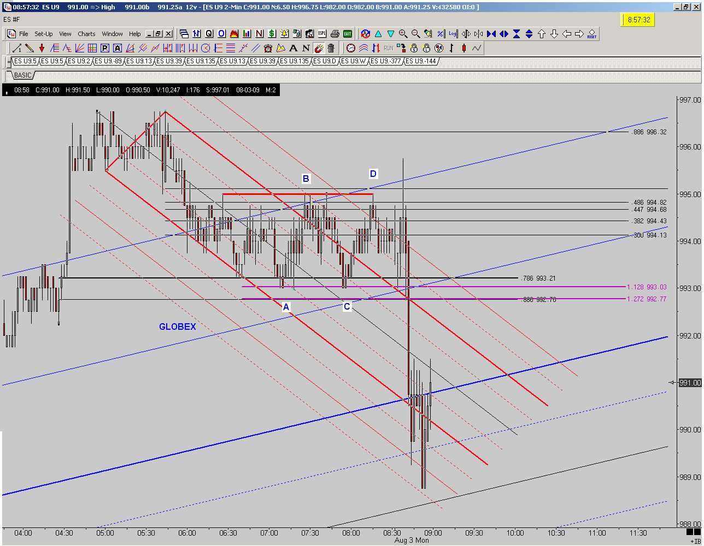
Task: Switch to line chart style icon
Action: click(477, 48)
